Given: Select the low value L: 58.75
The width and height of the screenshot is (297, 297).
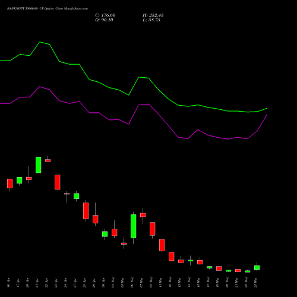Looking at the screenshot, I should click(151, 20).
